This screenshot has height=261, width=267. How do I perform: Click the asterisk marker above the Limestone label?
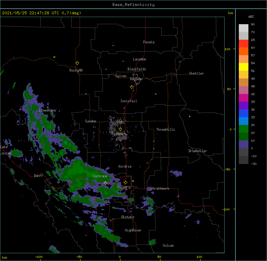[48, 107]
